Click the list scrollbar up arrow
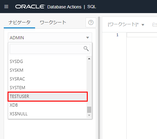The height and width of the screenshot is (139, 157). pos(89,59)
